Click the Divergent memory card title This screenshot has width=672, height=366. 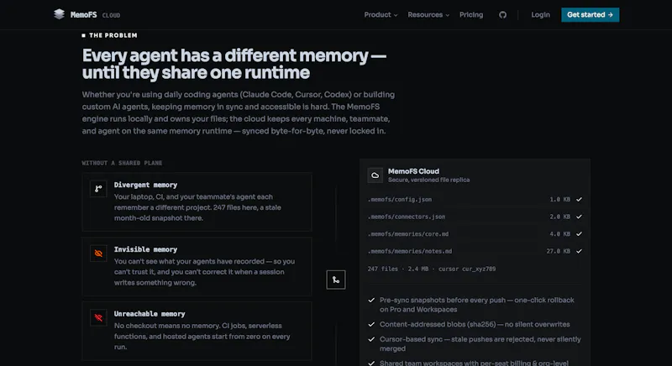(x=145, y=185)
